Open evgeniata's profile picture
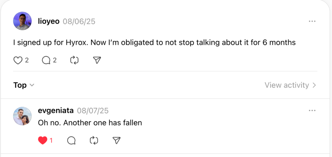This screenshot has height=157, width=332. pyautogui.click(x=22, y=116)
